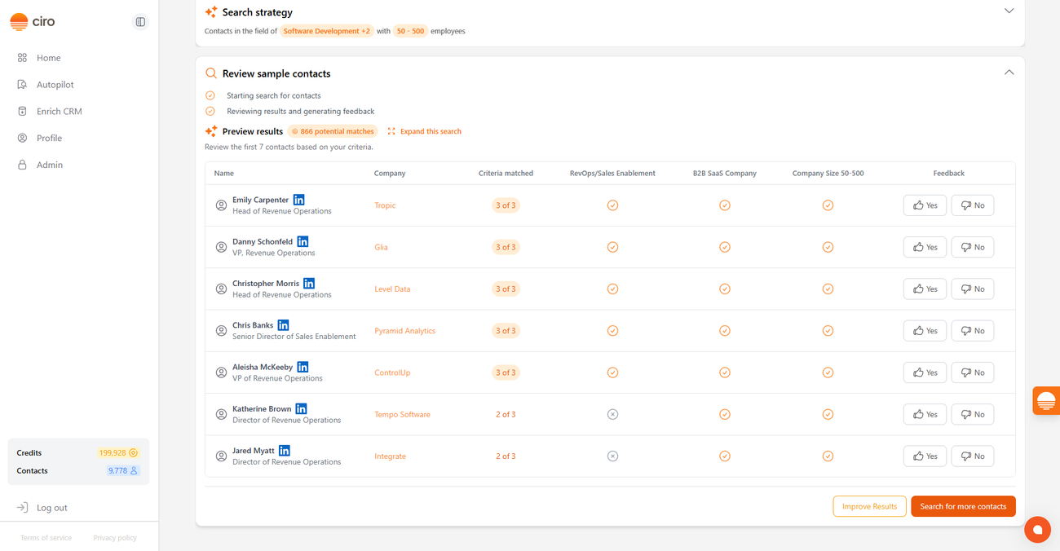Click the Improve Results button
This screenshot has height=551, width=1060.
tap(869, 506)
